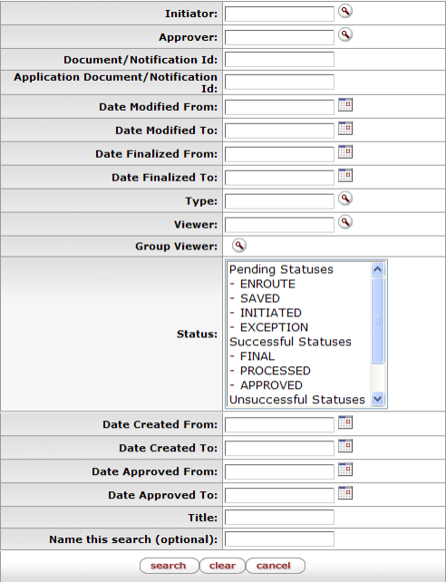Image resolution: width=446 pixels, height=582 pixels.
Task: Focus the Document/Notification Id field
Action: [x=279, y=60]
